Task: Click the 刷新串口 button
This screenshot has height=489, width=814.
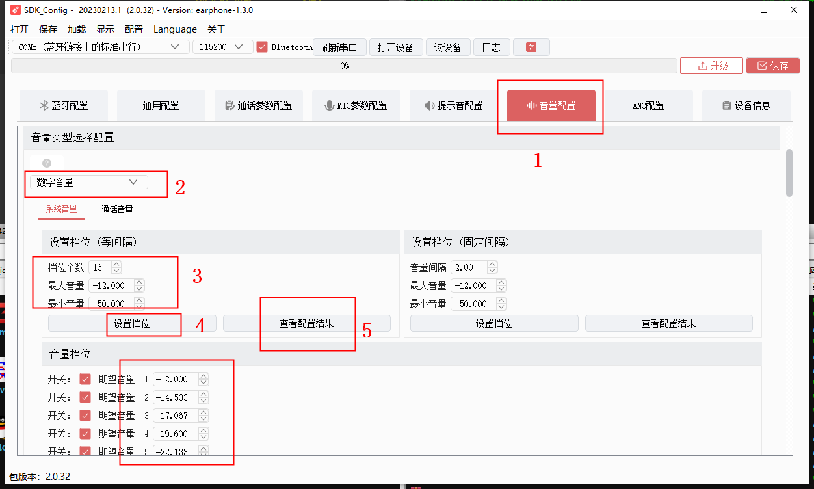Action: tap(339, 47)
